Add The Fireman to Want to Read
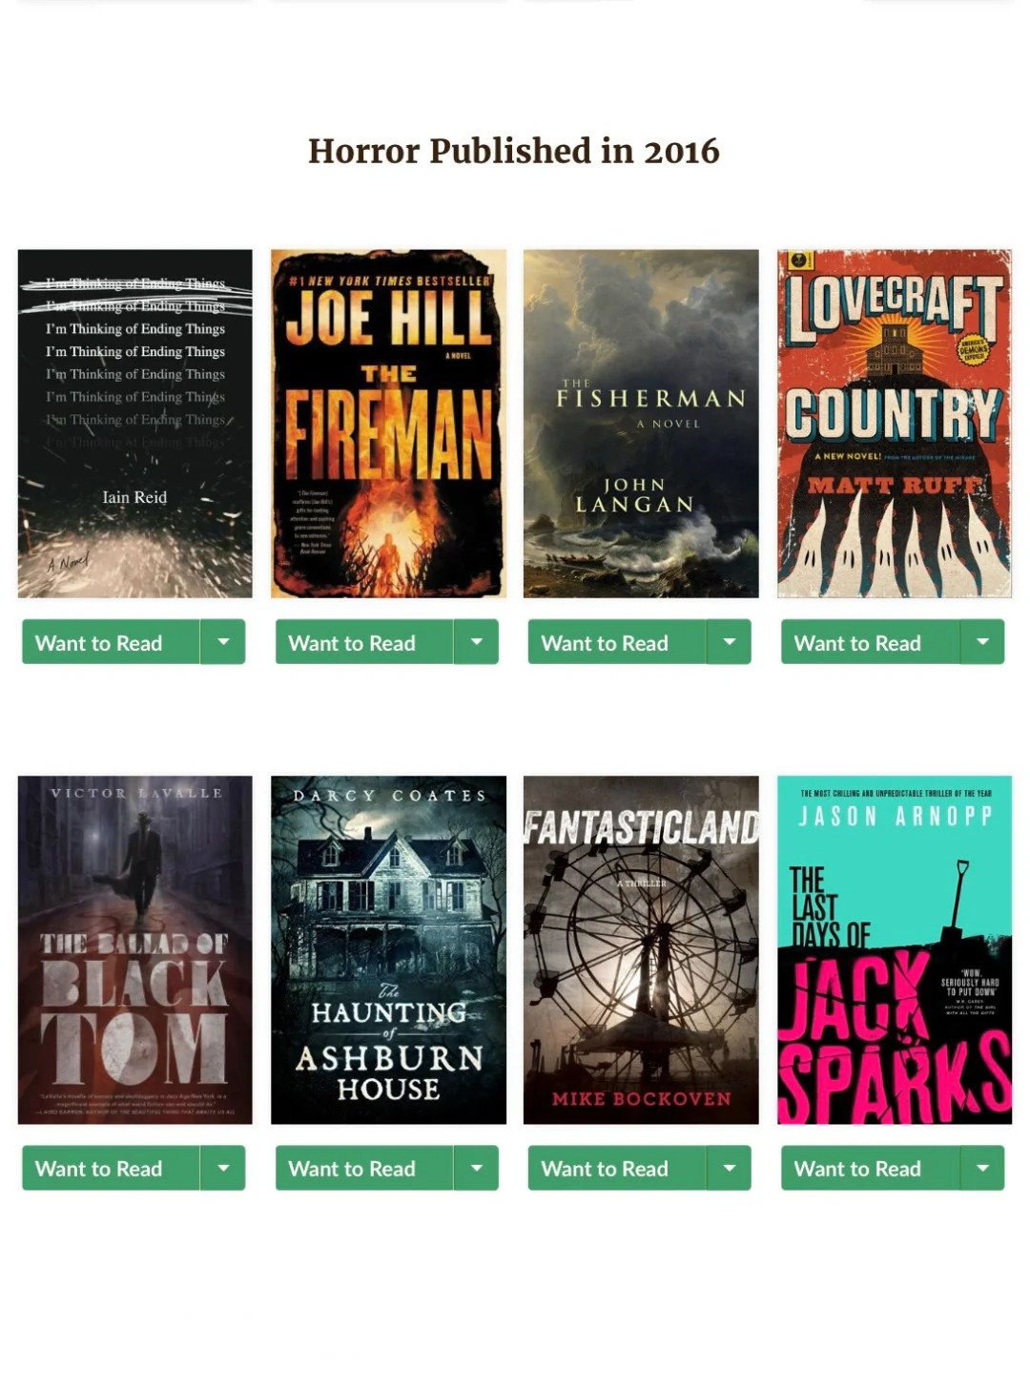The image size is (1030, 1373). 364,642
